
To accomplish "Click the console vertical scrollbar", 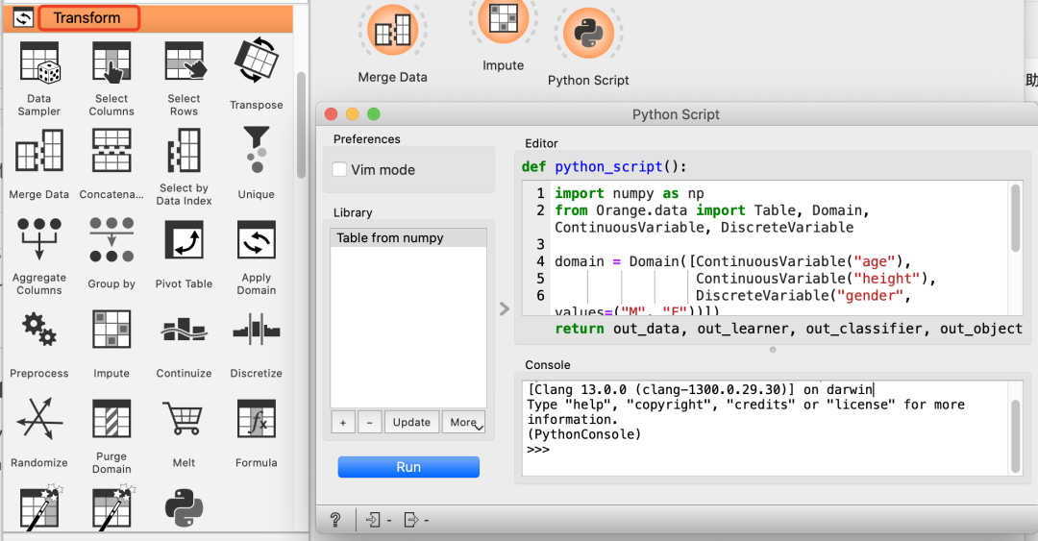I will click(1016, 435).
